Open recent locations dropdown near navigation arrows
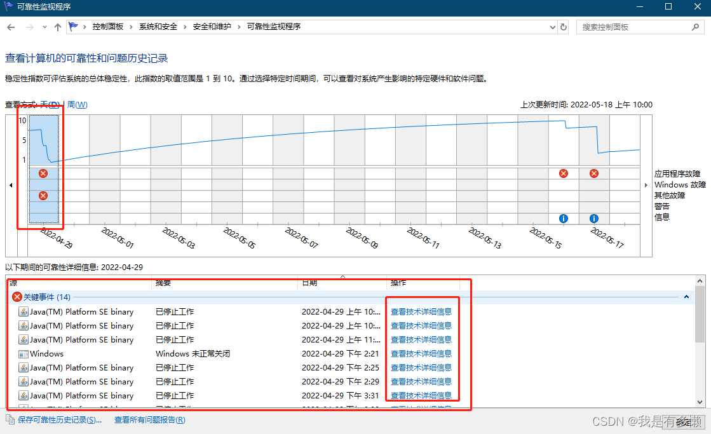The width and height of the screenshot is (711, 434). (x=44, y=27)
